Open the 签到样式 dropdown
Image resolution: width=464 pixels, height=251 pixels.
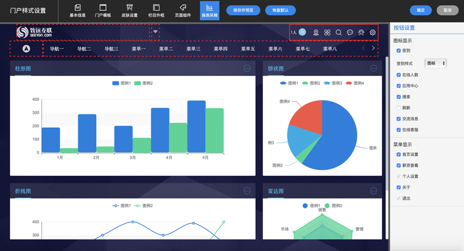(435, 63)
